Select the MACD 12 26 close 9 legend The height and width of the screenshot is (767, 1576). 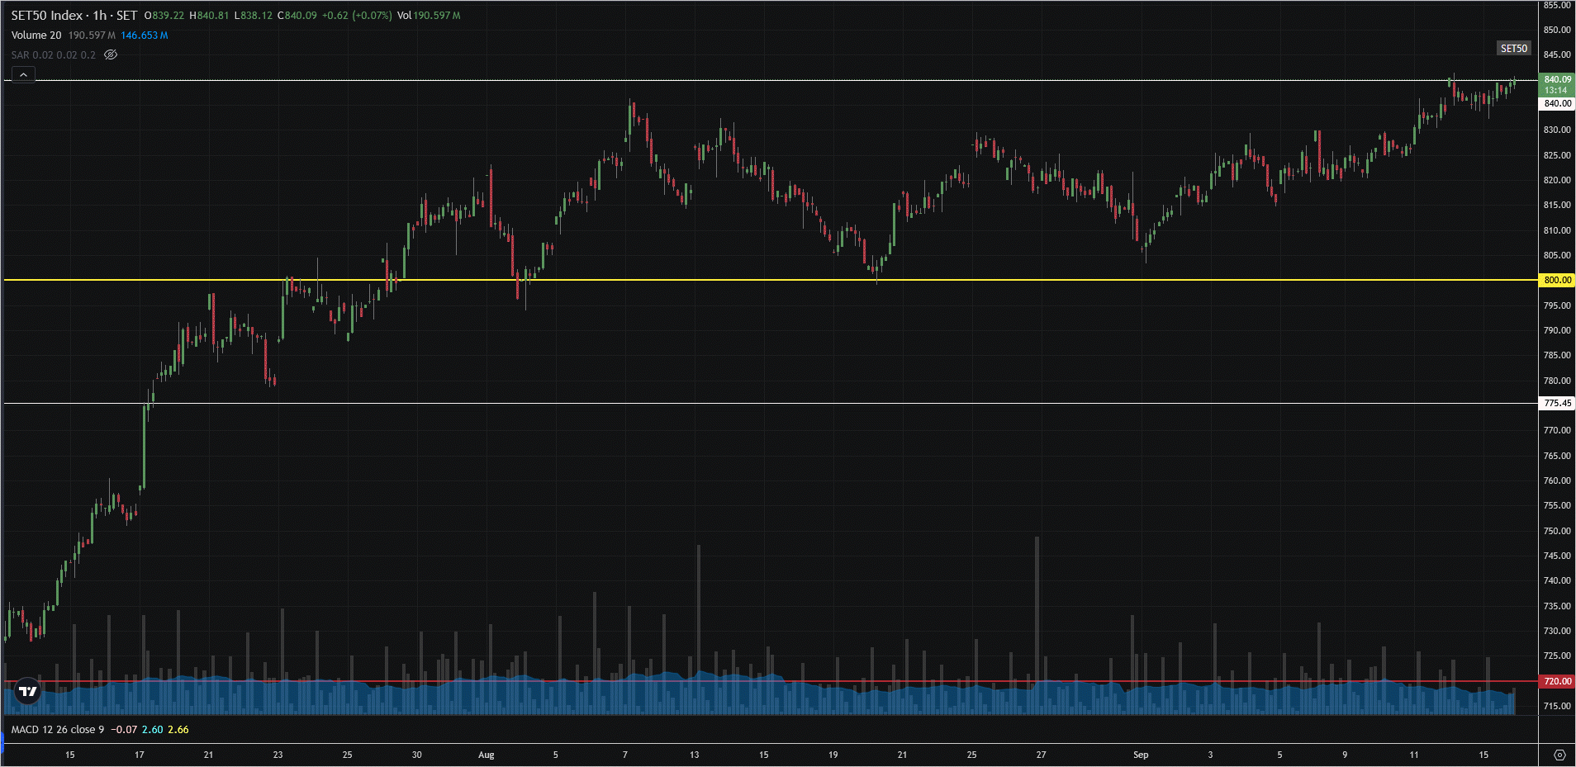(58, 730)
